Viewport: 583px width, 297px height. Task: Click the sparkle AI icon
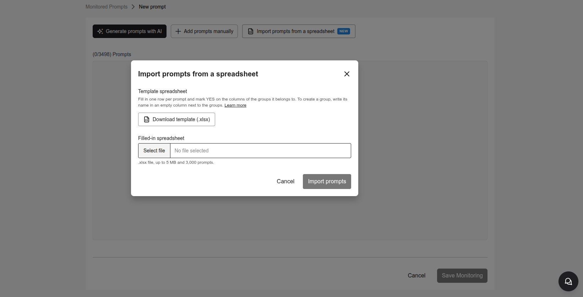click(100, 31)
